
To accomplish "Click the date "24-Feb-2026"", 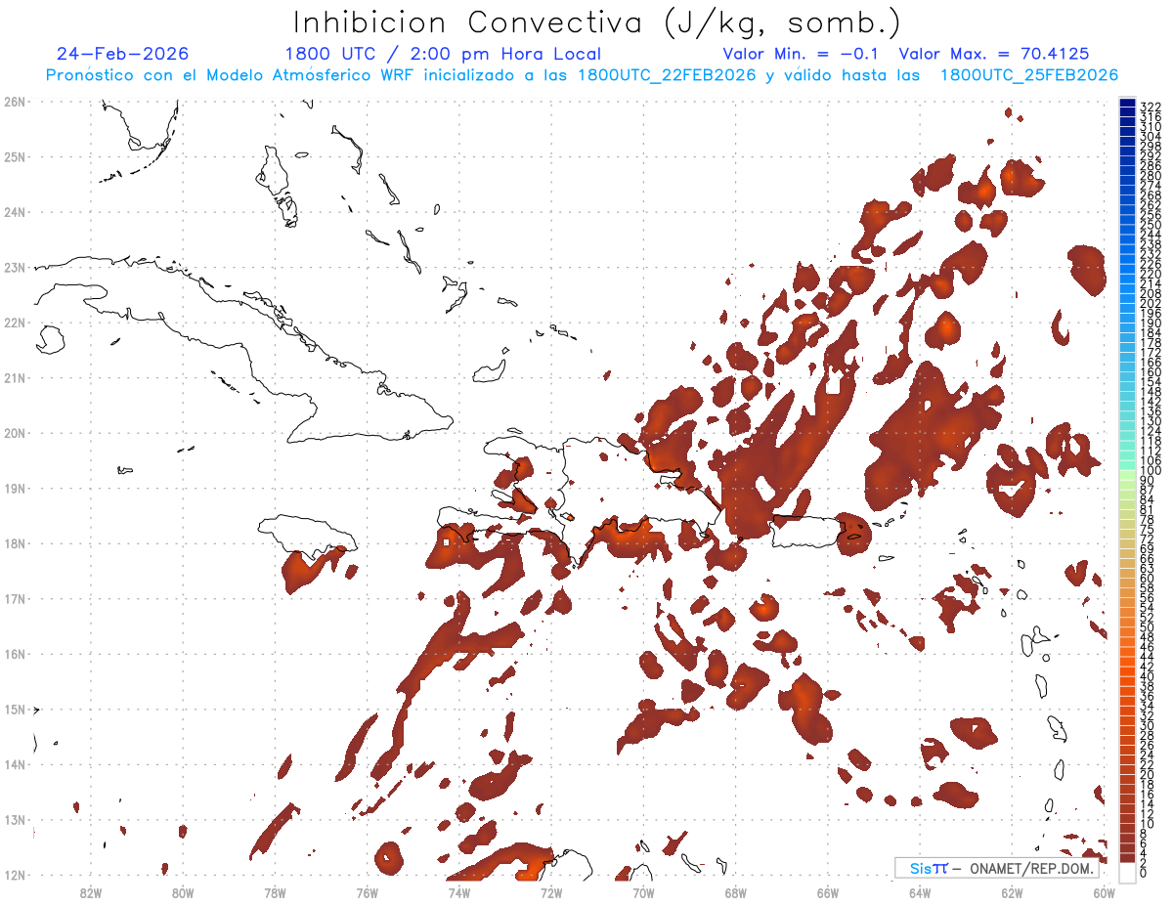I will pos(122,54).
